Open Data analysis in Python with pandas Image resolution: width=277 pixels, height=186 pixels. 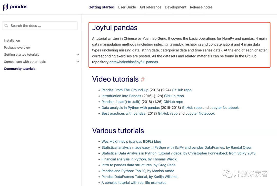(x=131, y=108)
